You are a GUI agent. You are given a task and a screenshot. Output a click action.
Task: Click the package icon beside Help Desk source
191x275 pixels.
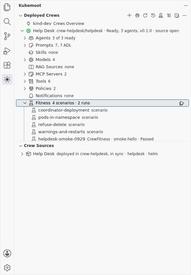point(28,154)
